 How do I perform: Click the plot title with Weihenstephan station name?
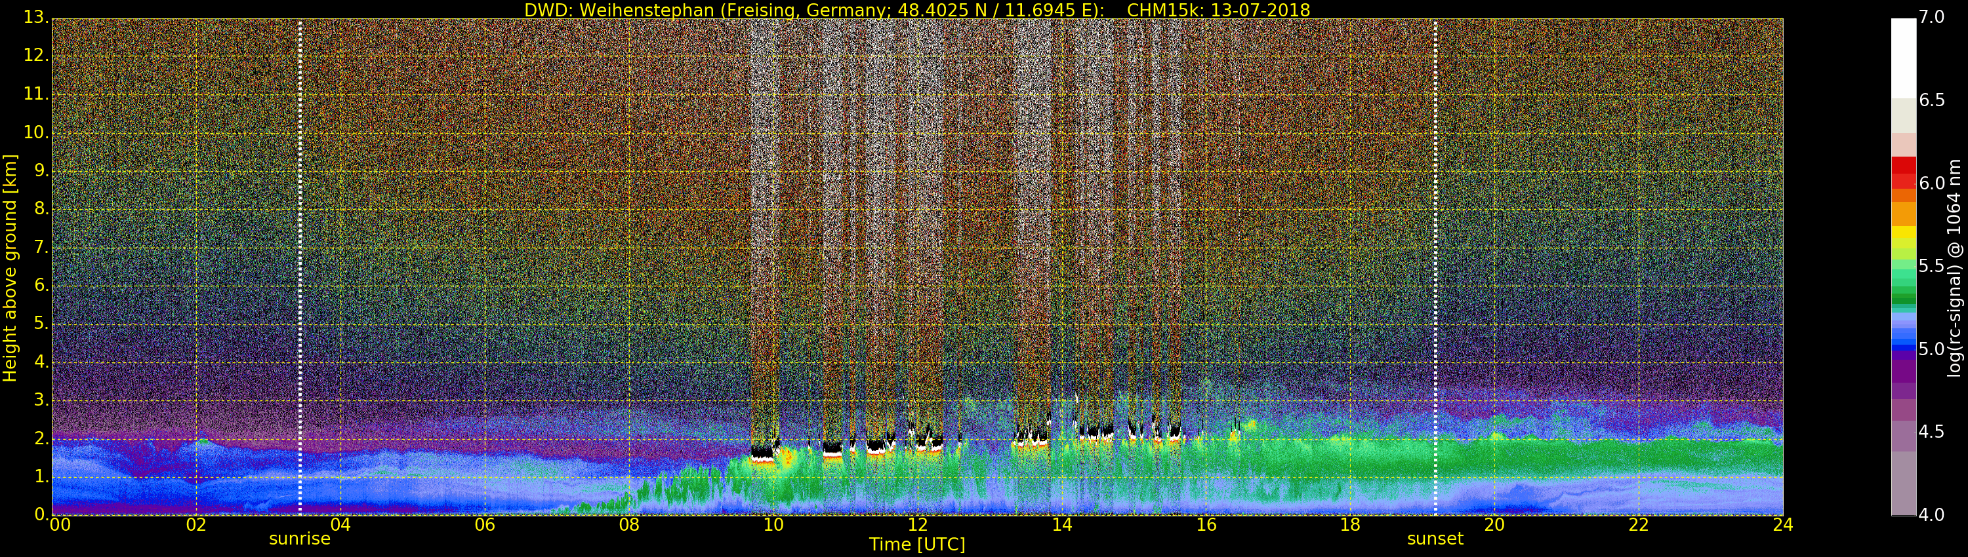[917, 10]
